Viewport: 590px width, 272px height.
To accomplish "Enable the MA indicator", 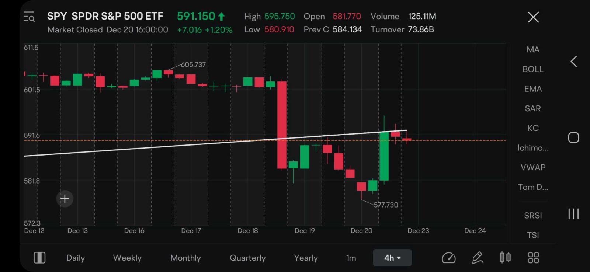I will point(533,49).
